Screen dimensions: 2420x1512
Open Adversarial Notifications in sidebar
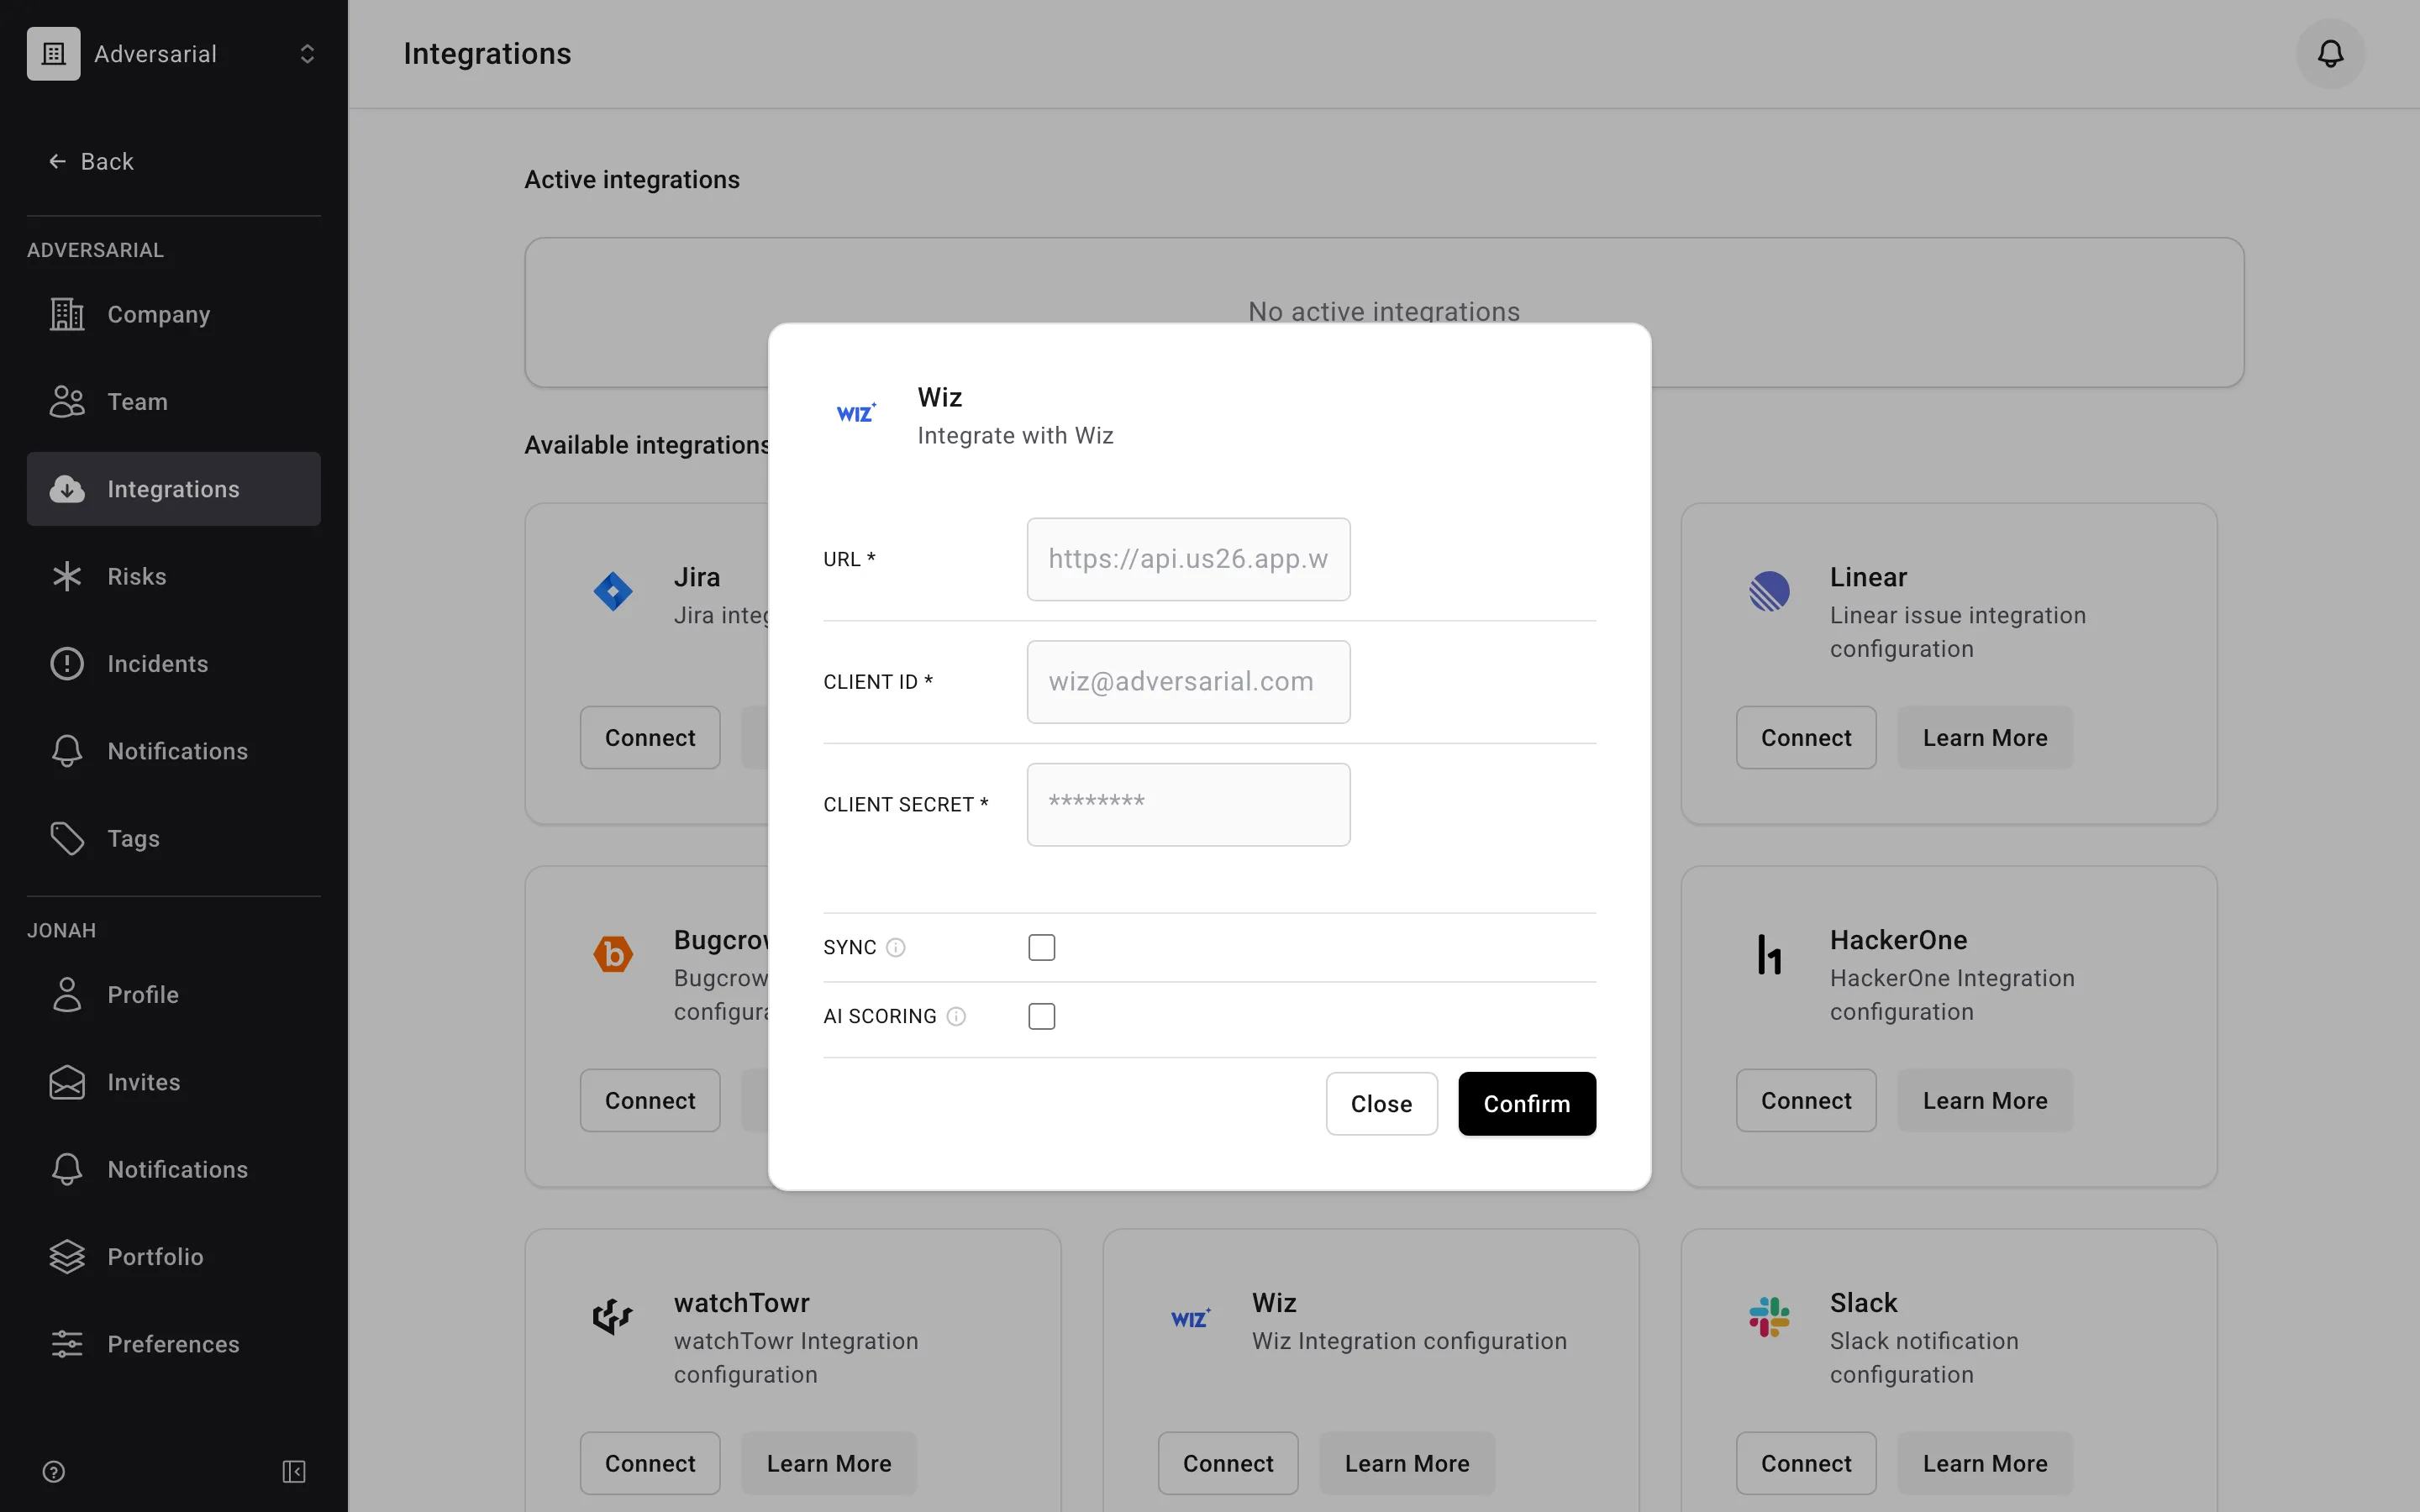point(174,751)
